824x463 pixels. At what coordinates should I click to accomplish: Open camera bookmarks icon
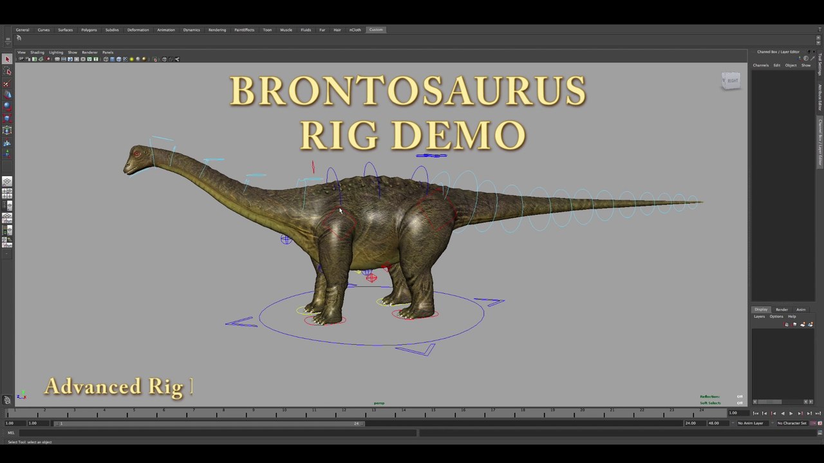[34, 59]
